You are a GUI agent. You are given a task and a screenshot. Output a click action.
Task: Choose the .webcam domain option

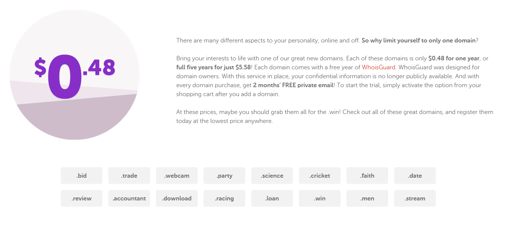click(177, 175)
